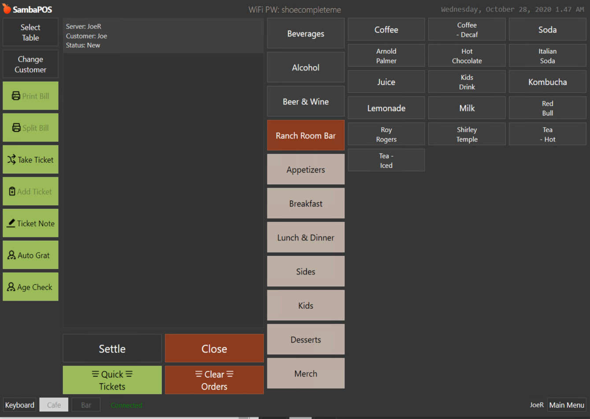Click the Ticket Note pencil icon
590x419 pixels.
pyautogui.click(x=11, y=223)
